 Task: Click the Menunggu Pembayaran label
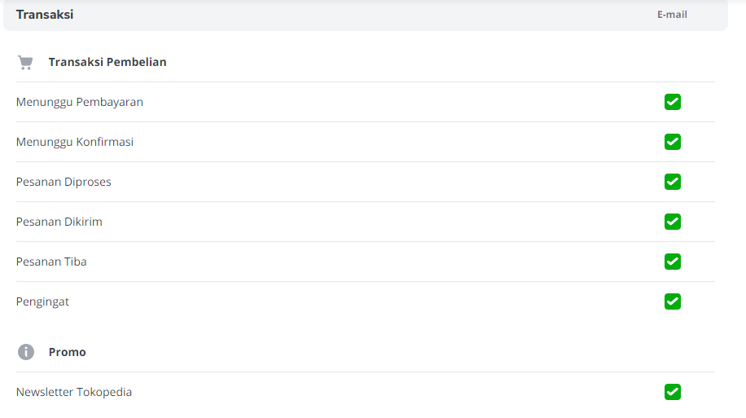coord(80,103)
